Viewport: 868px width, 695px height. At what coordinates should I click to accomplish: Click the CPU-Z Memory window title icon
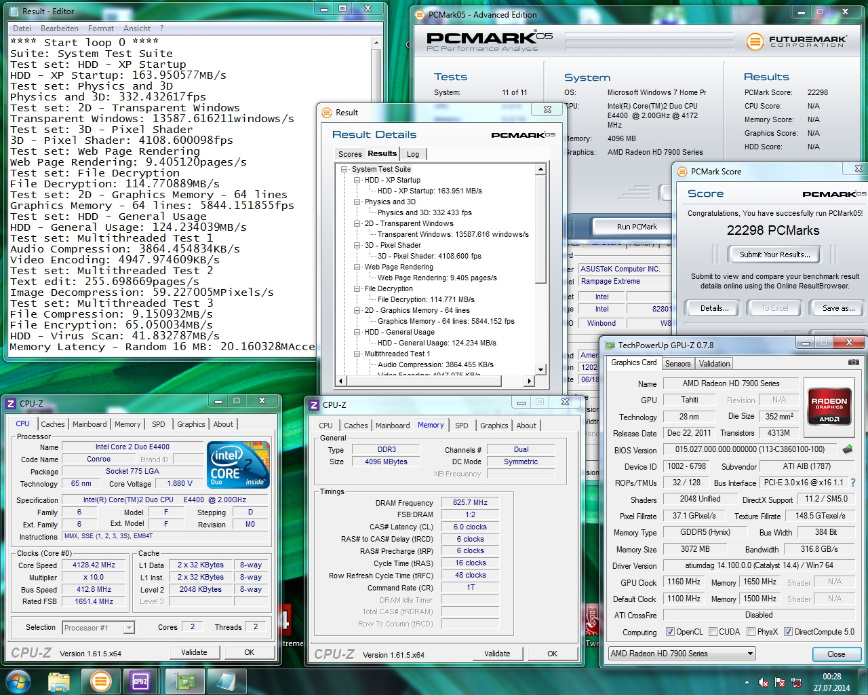(x=313, y=405)
